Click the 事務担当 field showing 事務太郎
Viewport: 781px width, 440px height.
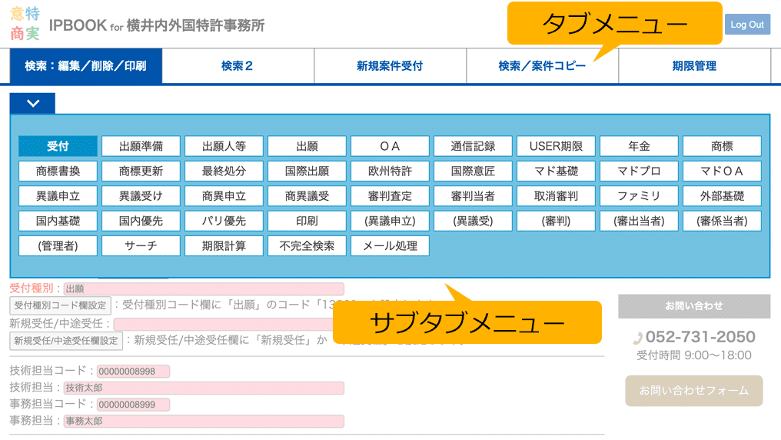tap(204, 421)
